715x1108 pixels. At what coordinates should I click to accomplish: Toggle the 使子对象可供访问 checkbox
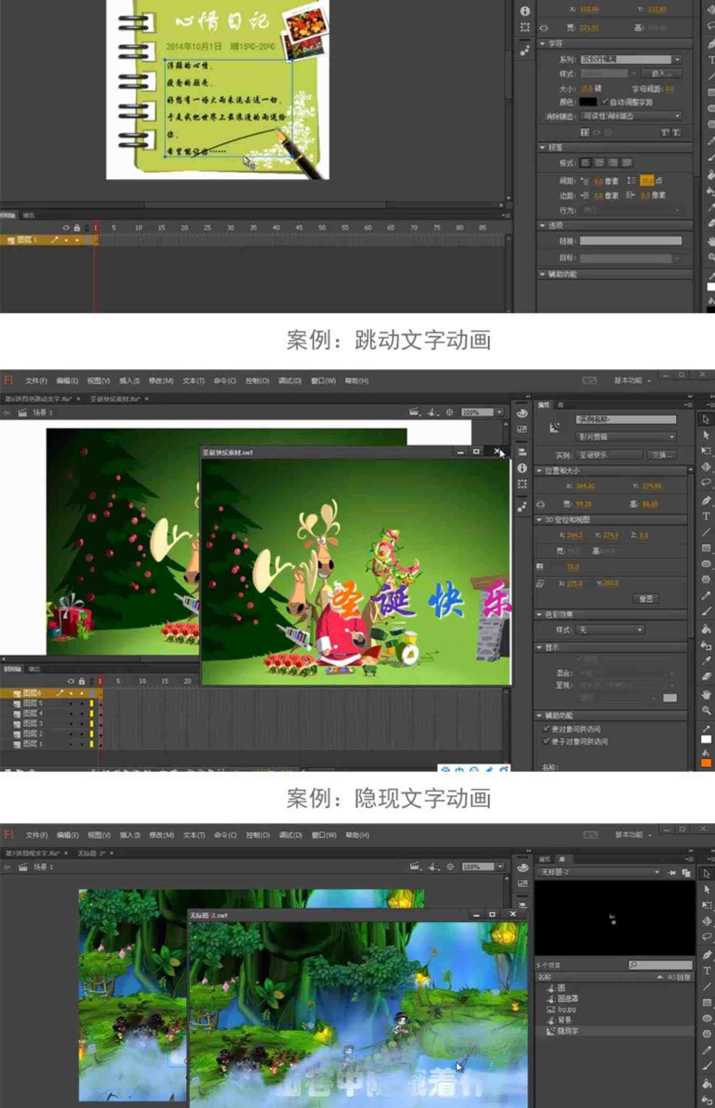coord(547,741)
